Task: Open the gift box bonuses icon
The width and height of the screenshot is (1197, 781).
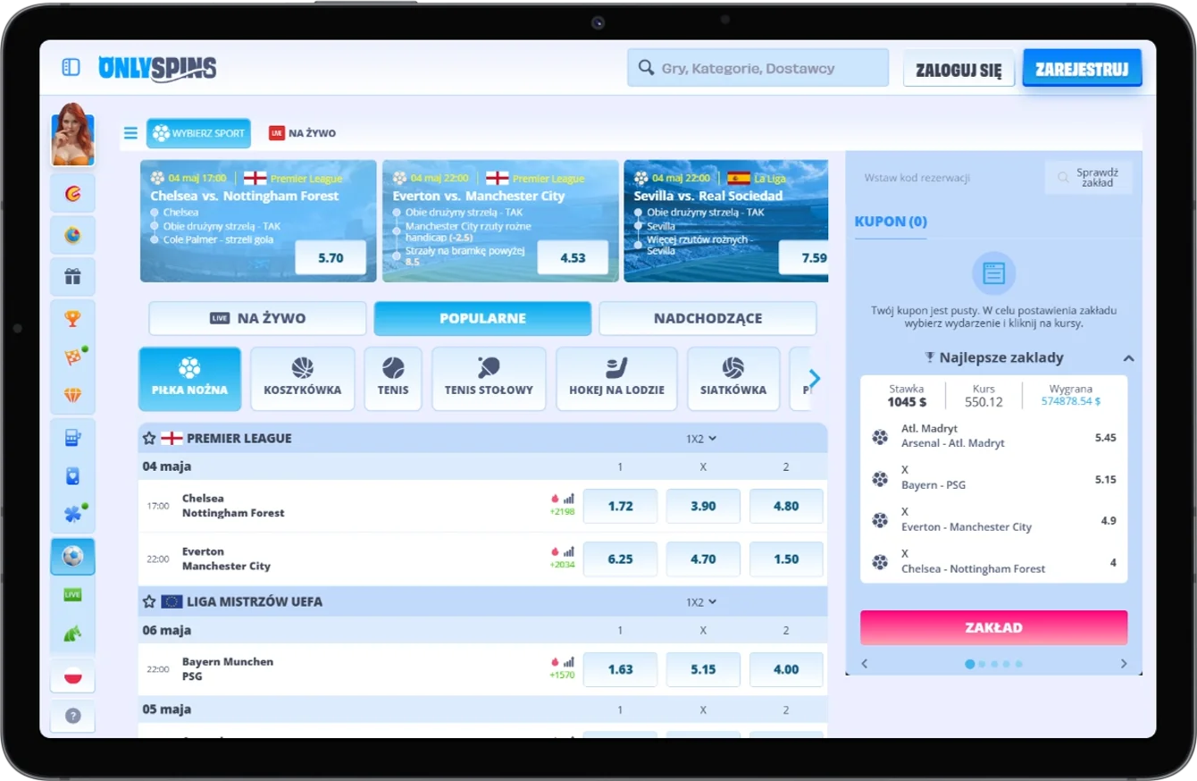Action: point(73,277)
